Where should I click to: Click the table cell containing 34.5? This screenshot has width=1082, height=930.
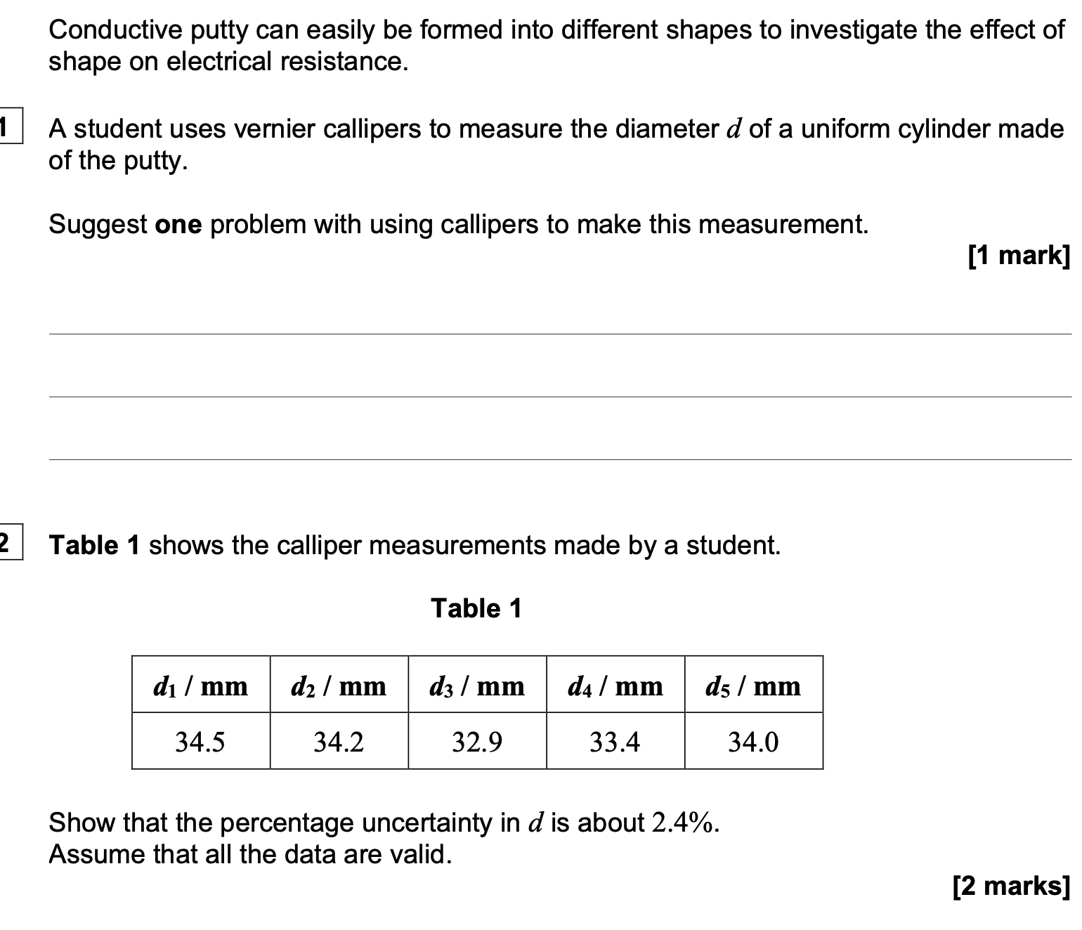(201, 742)
